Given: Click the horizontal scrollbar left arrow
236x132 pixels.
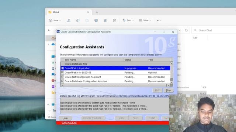Looking at the screenshot, I should (62, 85).
